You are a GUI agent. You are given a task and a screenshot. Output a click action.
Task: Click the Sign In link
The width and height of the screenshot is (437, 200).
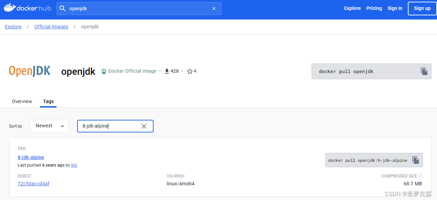click(x=395, y=8)
